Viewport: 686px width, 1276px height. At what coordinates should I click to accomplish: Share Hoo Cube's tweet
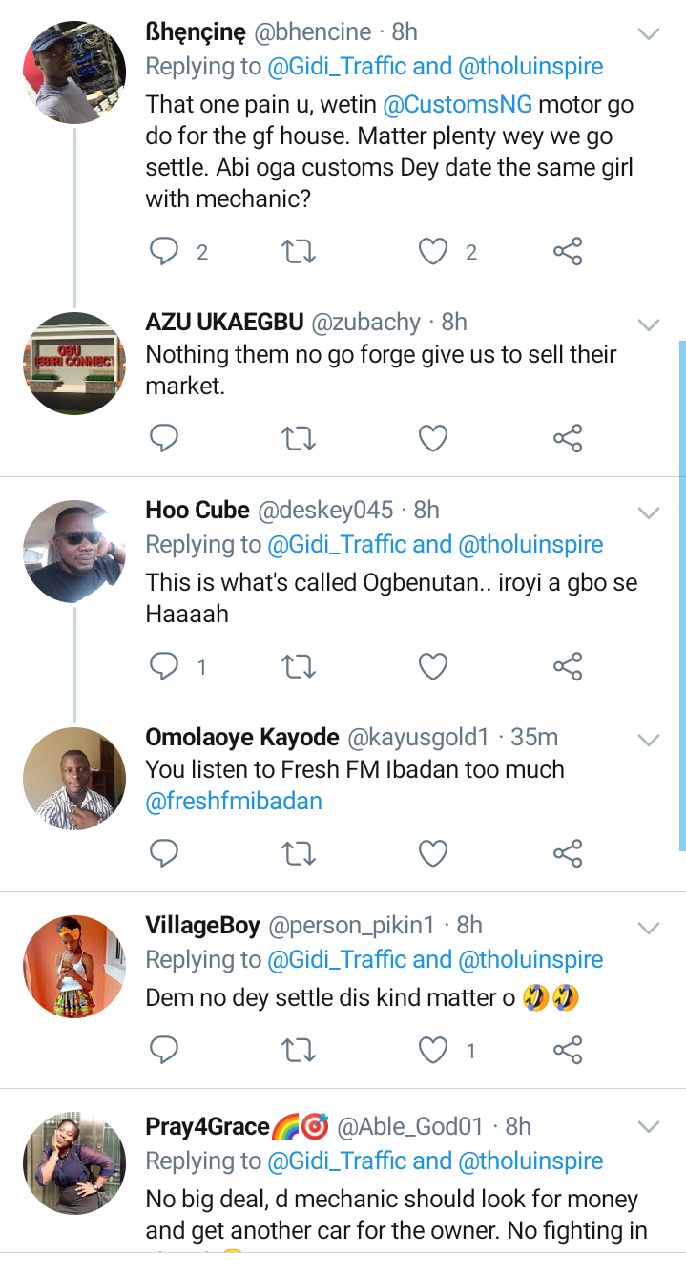568,666
